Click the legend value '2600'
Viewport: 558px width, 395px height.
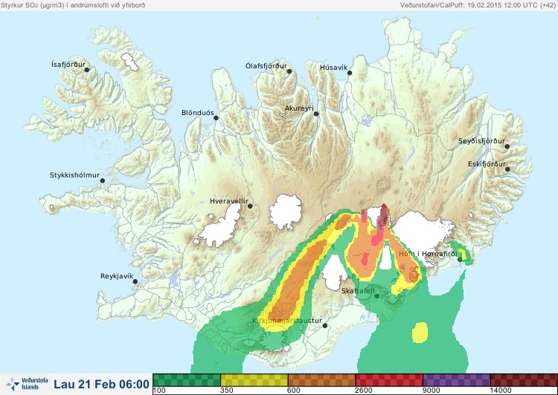point(363,391)
